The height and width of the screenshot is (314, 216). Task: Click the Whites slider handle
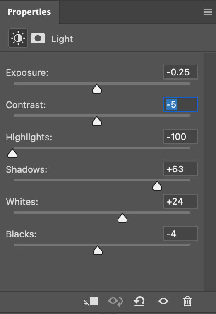click(x=122, y=218)
